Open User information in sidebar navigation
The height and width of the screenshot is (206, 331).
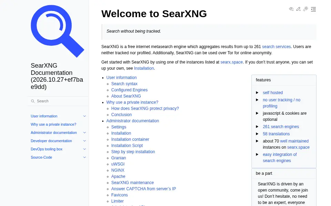[x=44, y=116]
